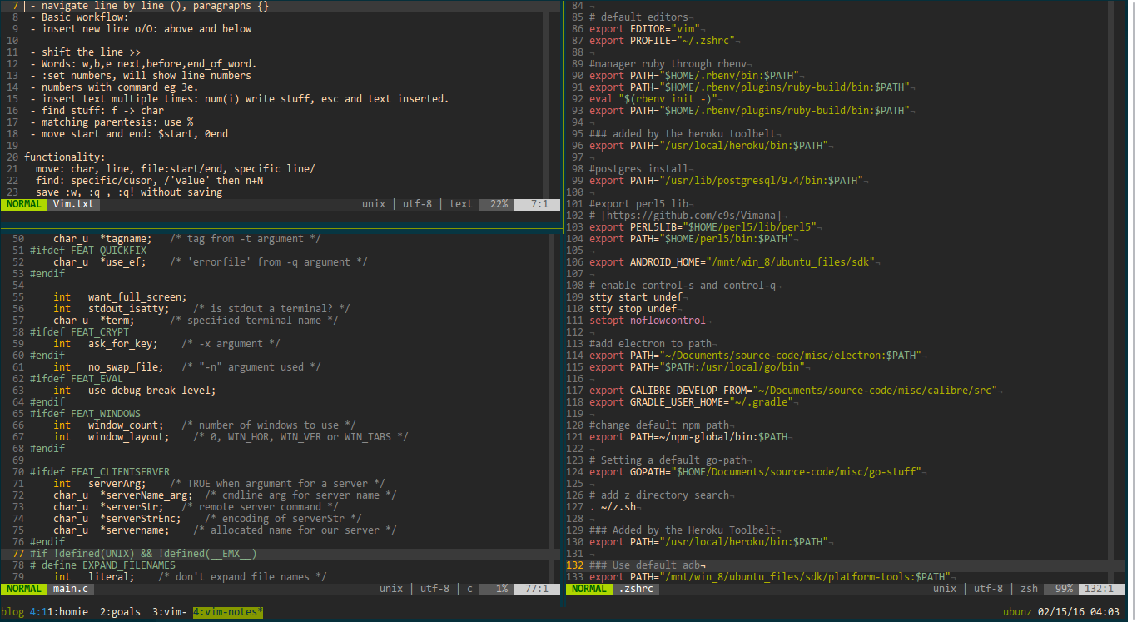Screen dimensions: 1137x622
Task: Click the 'export GOPATH' line in .zshrc
Action: [755, 472]
